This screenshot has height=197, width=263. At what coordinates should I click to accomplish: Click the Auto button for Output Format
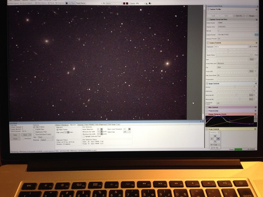[256, 34]
